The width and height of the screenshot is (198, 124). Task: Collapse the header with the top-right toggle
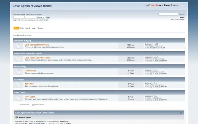tap(182, 6)
